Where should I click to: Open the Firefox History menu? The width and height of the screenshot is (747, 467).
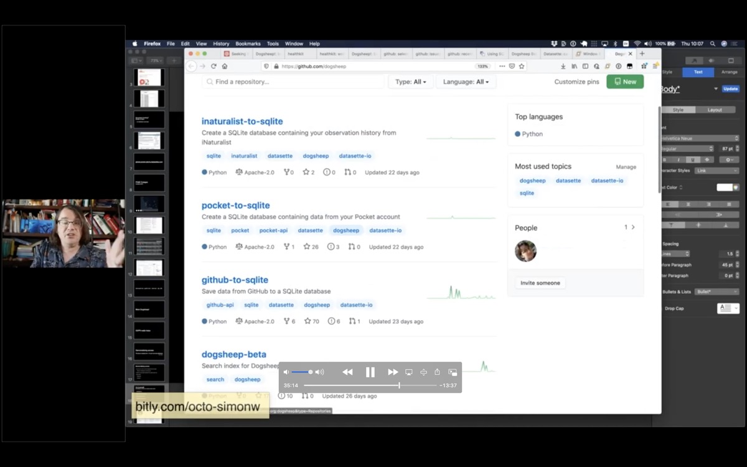(x=221, y=44)
